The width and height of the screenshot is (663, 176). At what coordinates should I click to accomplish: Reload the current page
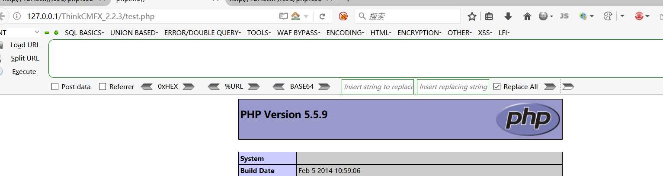click(x=322, y=16)
